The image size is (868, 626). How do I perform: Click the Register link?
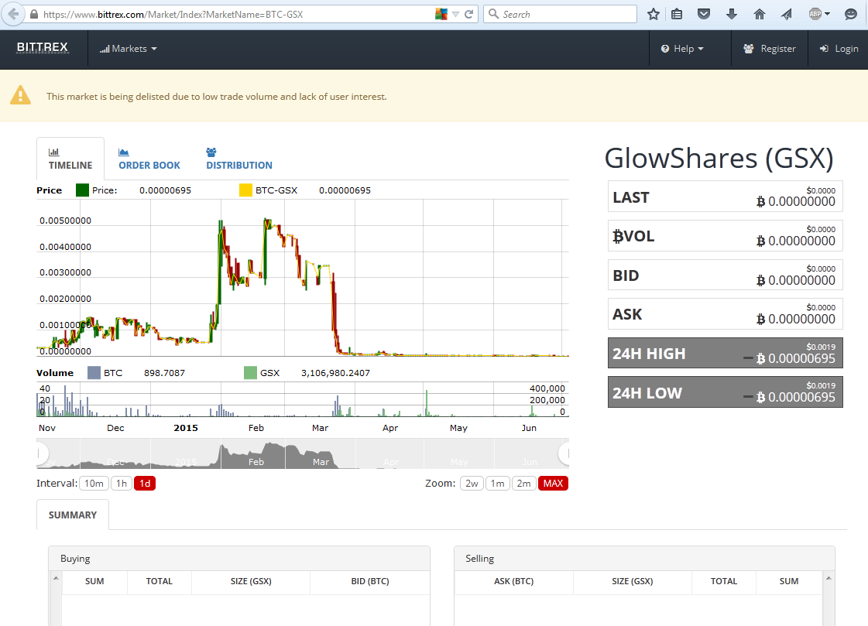[770, 49]
